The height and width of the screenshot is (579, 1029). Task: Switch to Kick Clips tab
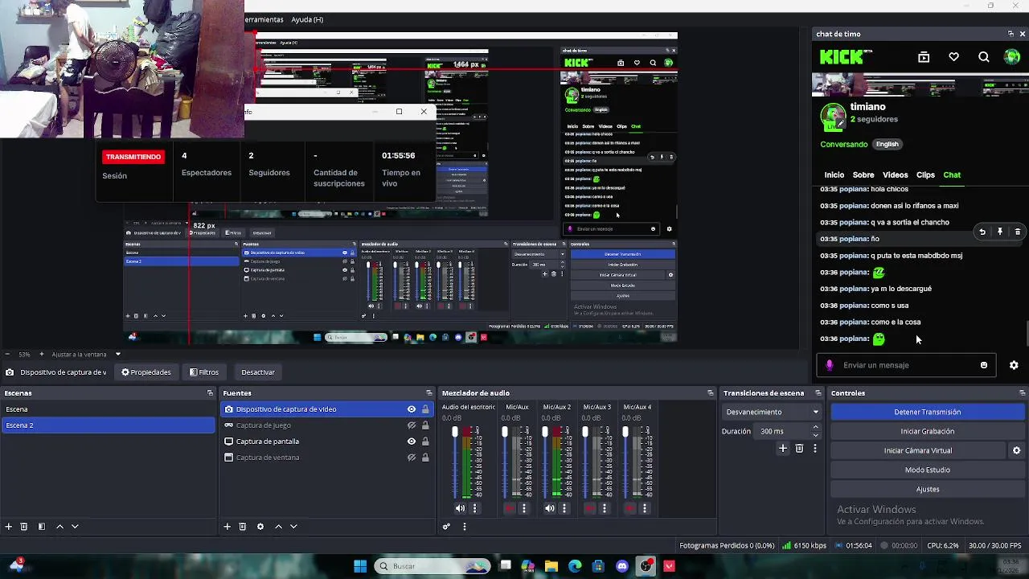925,175
